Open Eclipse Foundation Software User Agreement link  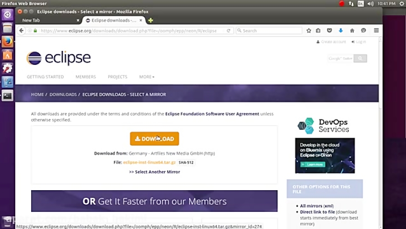click(212, 114)
